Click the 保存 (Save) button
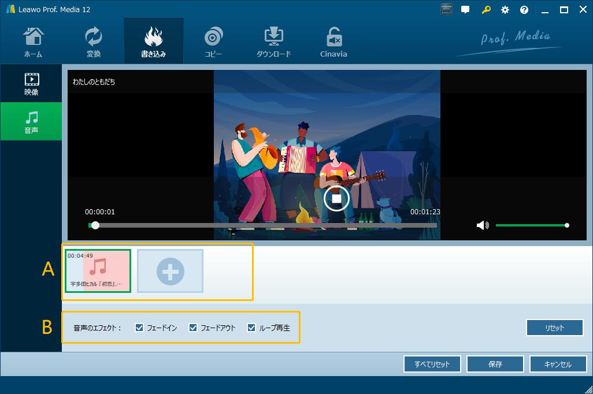The width and height of the screenshot is (593, 394). [x=495, y=364]
